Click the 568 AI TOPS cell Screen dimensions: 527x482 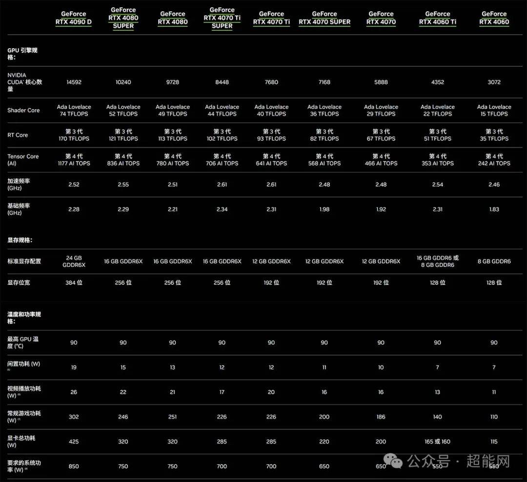324,160
